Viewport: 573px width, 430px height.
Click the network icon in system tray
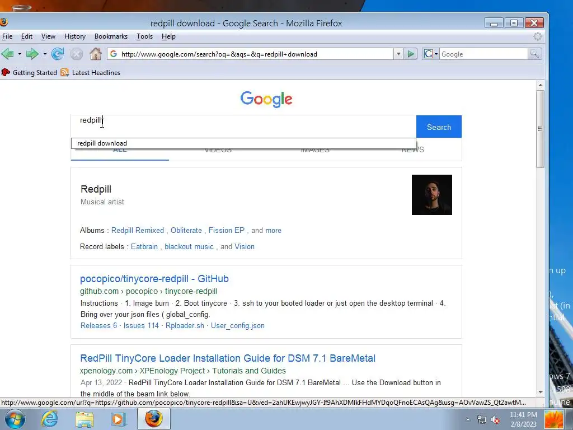[x=482, y=420]
